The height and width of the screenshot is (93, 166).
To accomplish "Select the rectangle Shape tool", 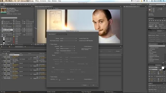I will (x=16, y=4).
